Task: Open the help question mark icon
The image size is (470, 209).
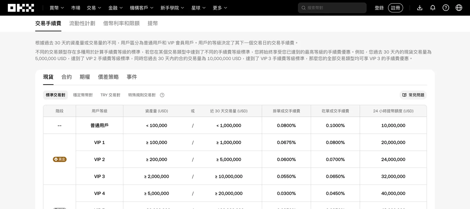Action: point(446,8)
